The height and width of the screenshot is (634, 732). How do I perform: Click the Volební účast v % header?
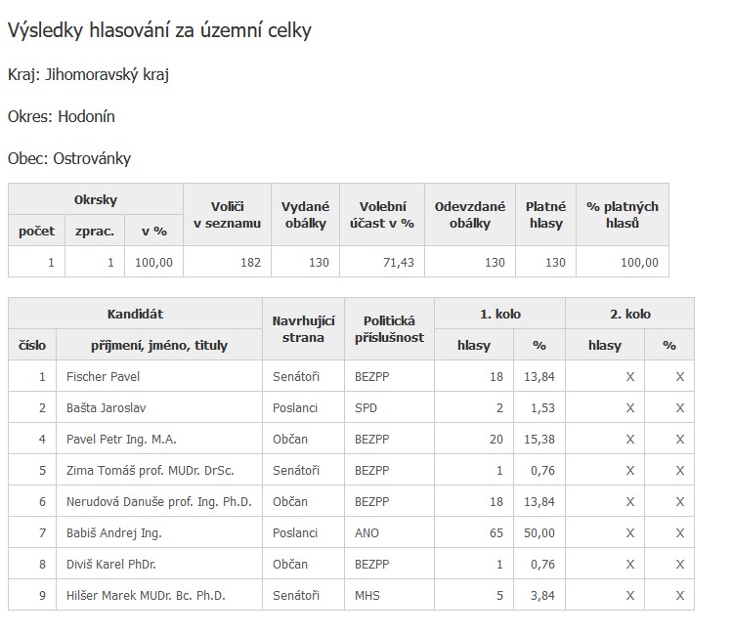(382, 215)
